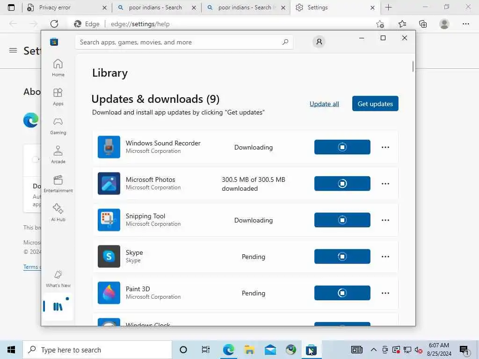
Task: Open File Explorer from the taskbar
Action: 249,350
